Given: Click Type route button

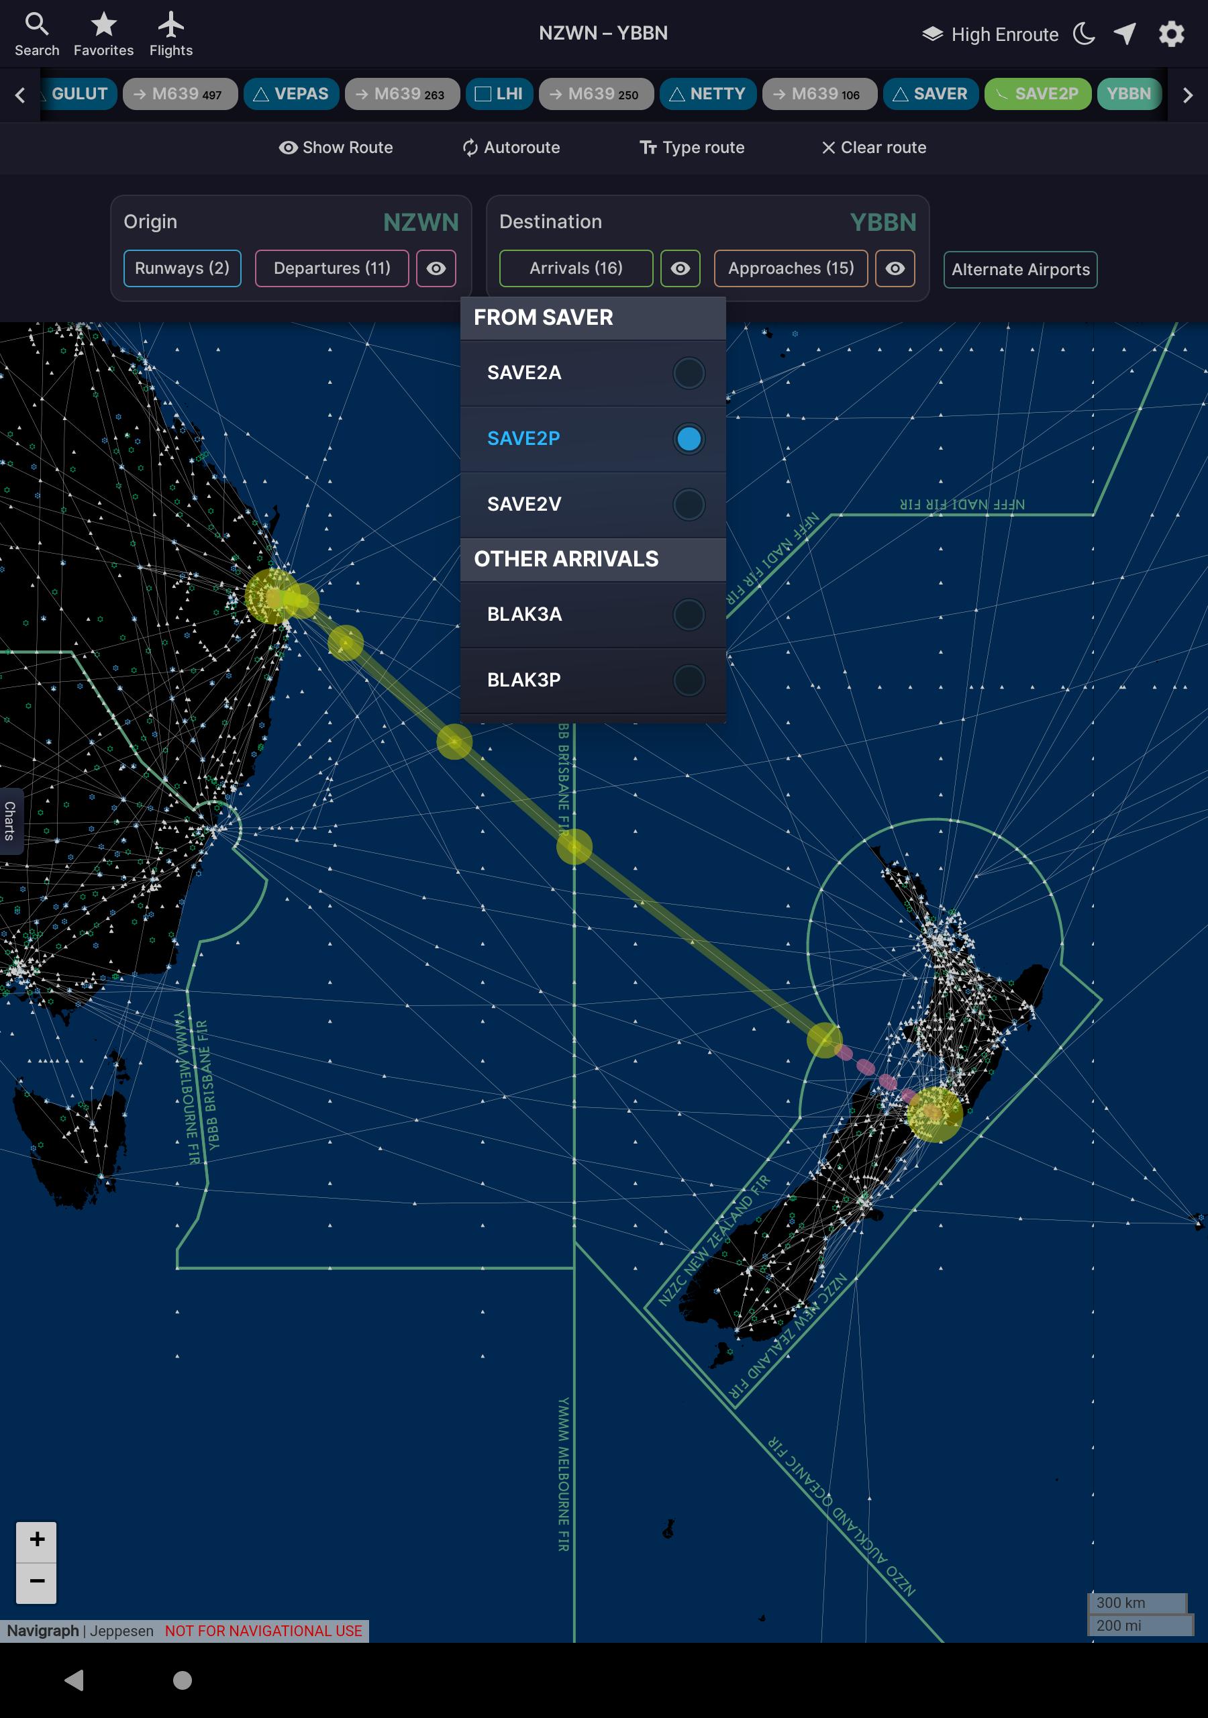Looking at the screenshot, I should pyautogui.click(x=693, y=148).
